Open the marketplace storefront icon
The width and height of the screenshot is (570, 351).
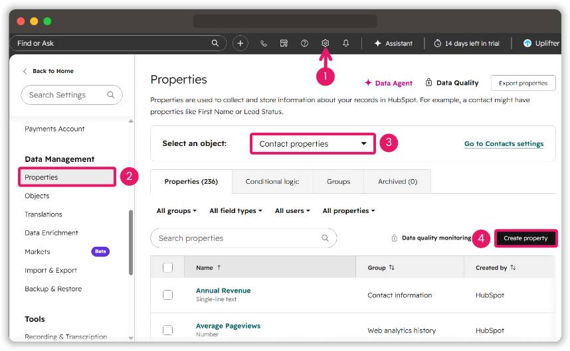pos(284,43)
